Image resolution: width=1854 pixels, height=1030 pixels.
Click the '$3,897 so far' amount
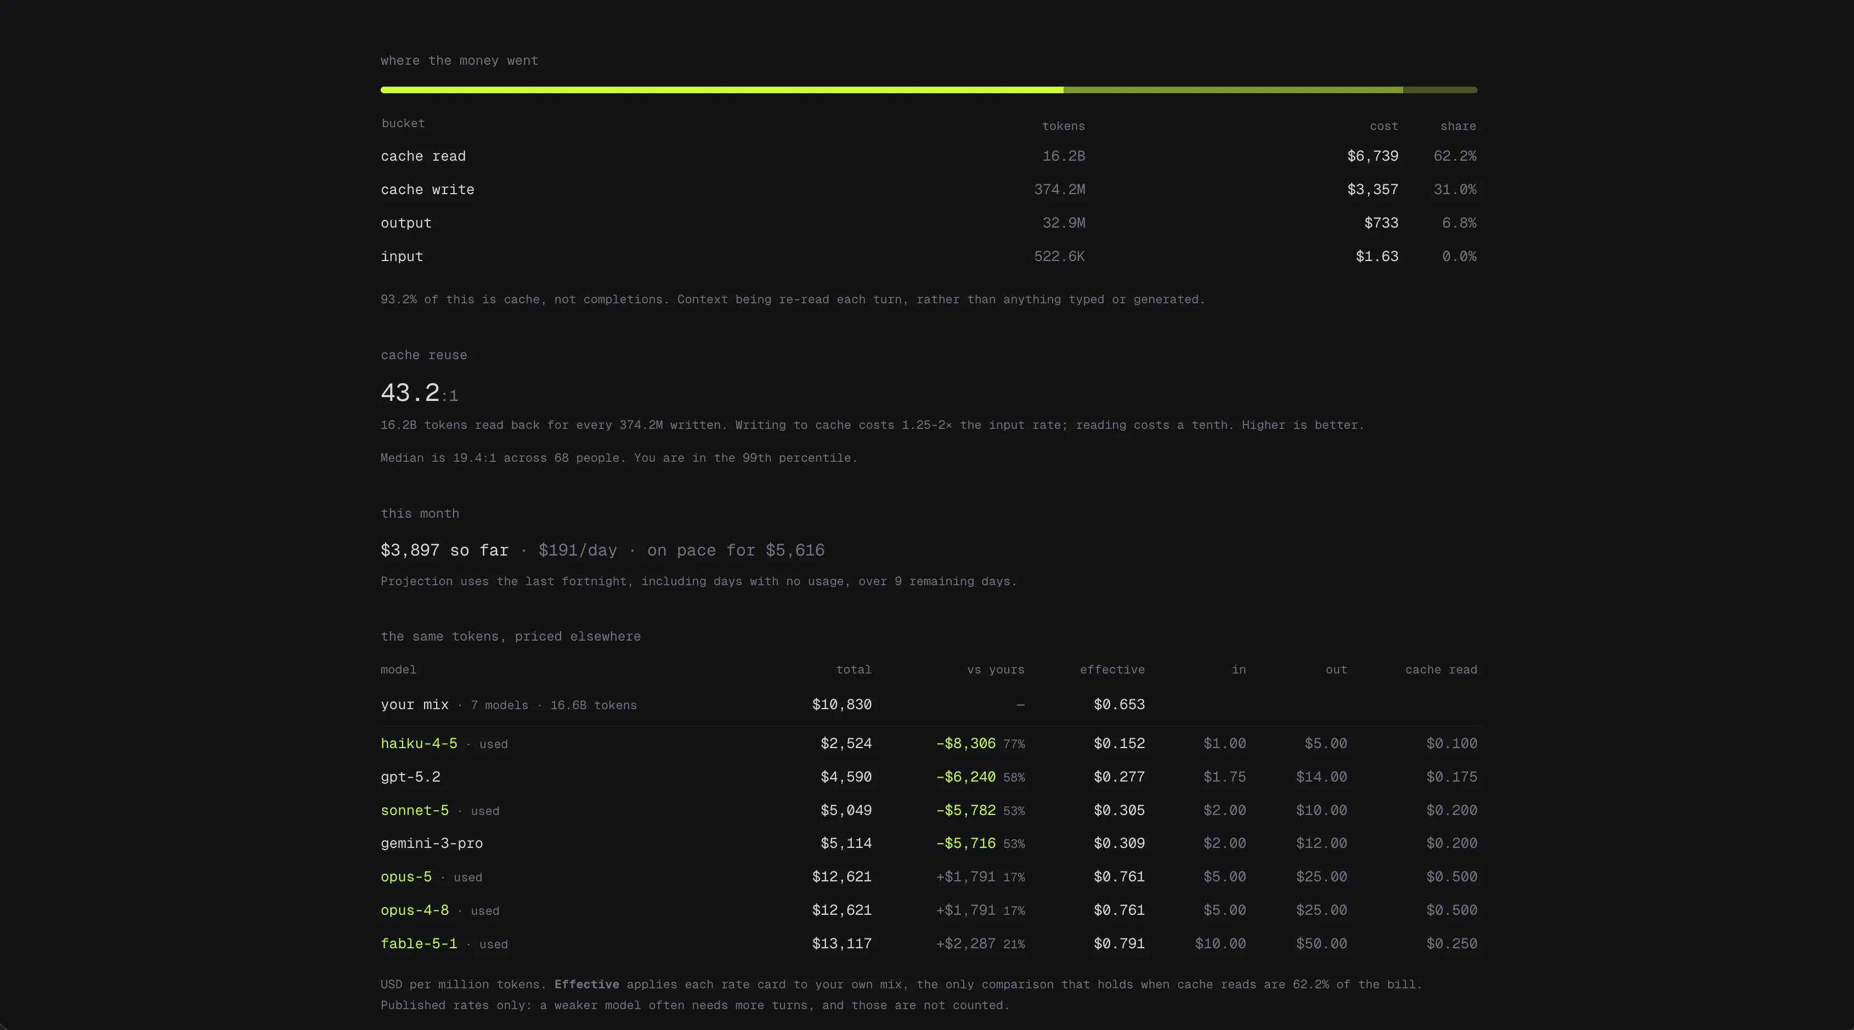[444, 551]
